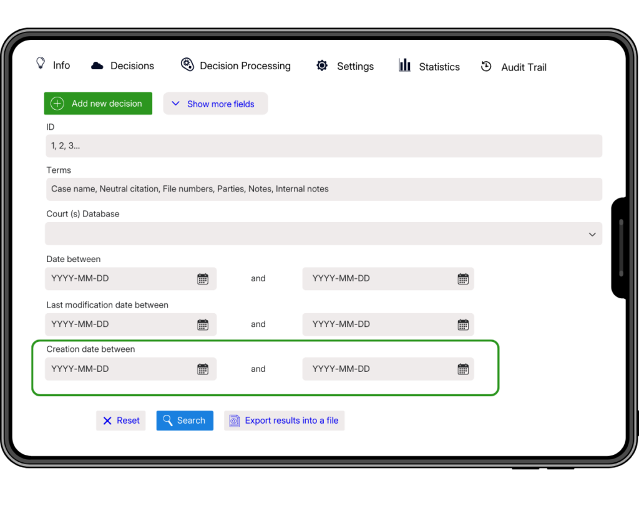Go to the Settings tab
639x506 pixels.
(345, 66)
